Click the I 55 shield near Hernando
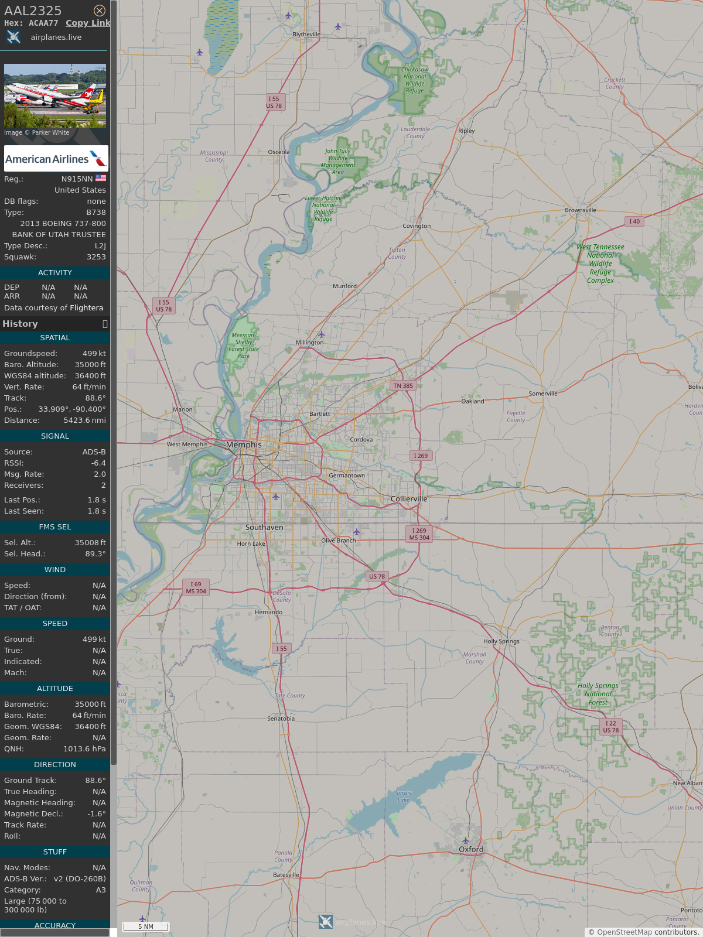 pyautogui.click(x=282, y=648)
